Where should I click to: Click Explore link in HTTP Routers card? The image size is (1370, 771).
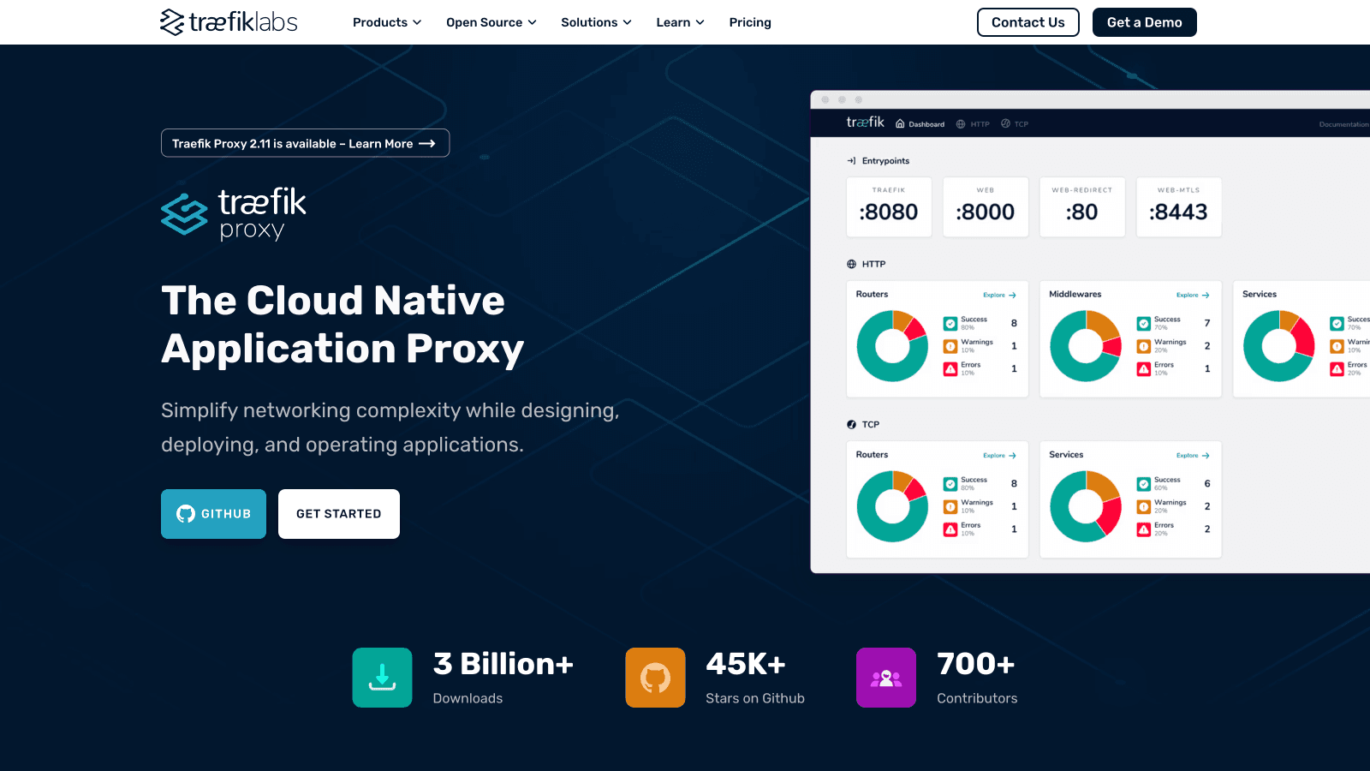click(x=999, y=296)
